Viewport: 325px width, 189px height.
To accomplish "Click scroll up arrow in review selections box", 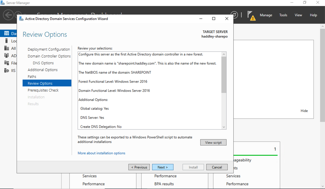I will tap(224, 54).
